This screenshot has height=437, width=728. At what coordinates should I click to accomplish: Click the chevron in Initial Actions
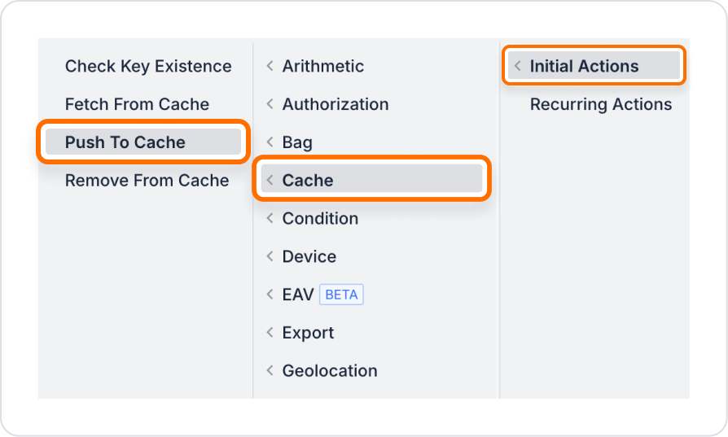point(518,66)
